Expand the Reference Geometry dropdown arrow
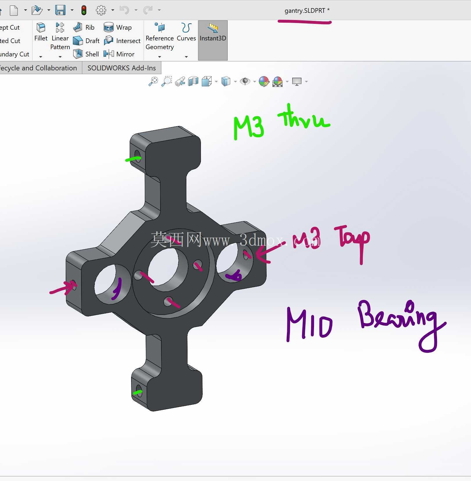This screenshot has height=481, width=471. click(x=160, y=57)
